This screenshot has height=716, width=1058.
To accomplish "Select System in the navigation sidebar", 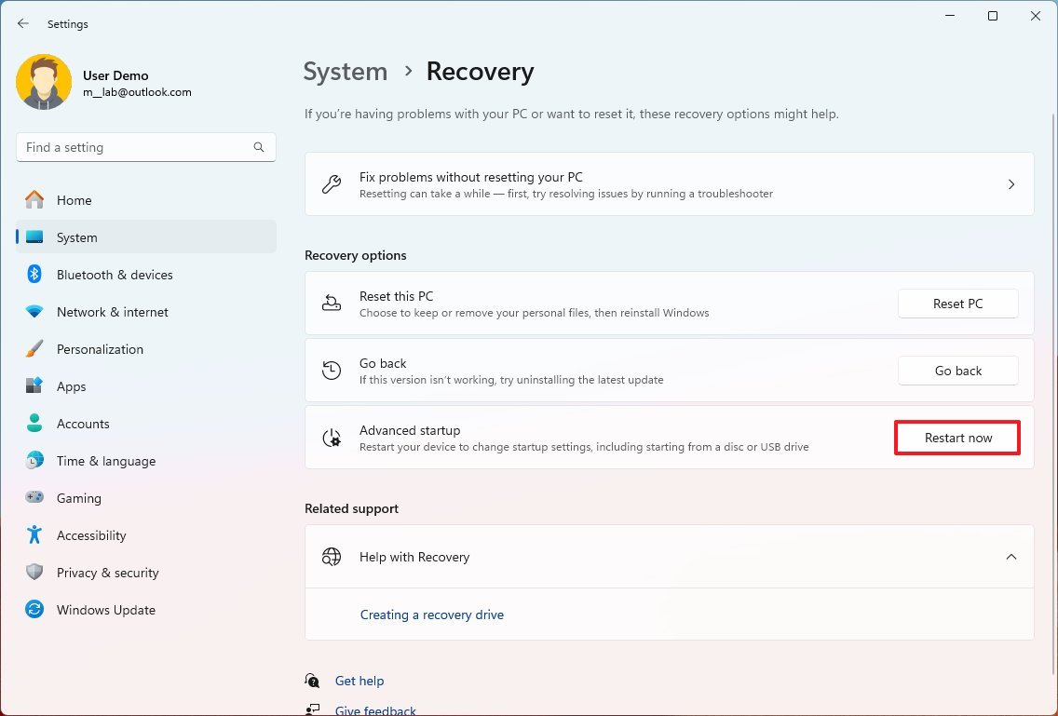I will tap(76, 237).
